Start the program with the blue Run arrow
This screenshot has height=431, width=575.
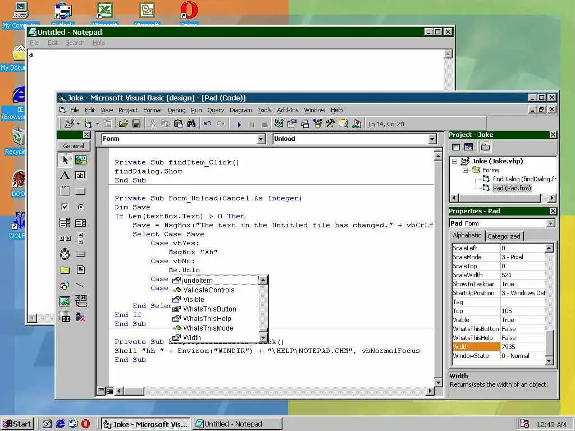click(239, 125)
